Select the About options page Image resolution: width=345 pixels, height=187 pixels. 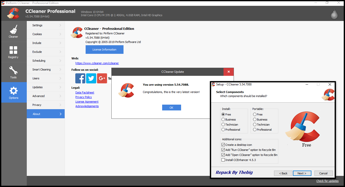coord(46,114)
